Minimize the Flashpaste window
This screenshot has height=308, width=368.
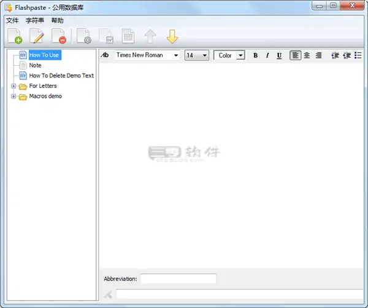[319, 6]
